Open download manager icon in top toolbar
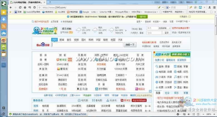The image size is (217, 117). click(209, 7)
